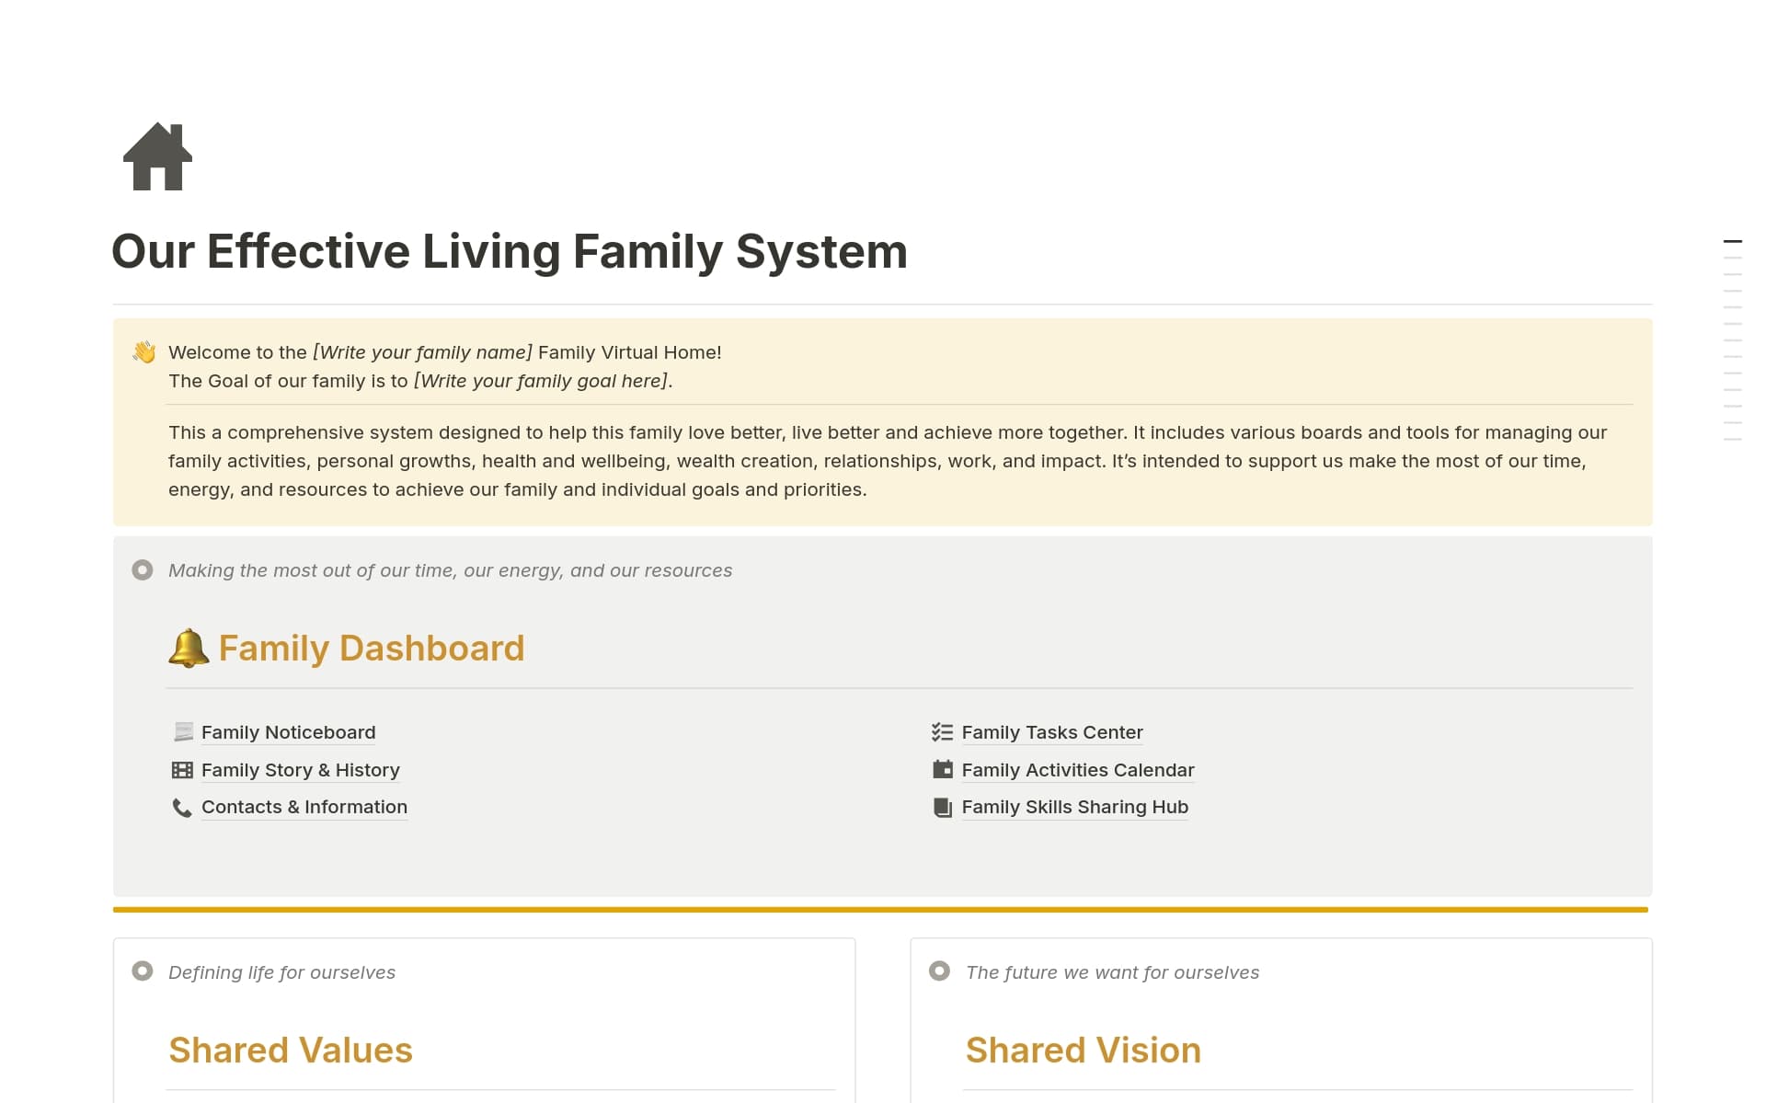This screenshot has width=1766, height=1103.
Task: Expand the 'Defining life for ourselves' toggle
Action: coord(143,971)
